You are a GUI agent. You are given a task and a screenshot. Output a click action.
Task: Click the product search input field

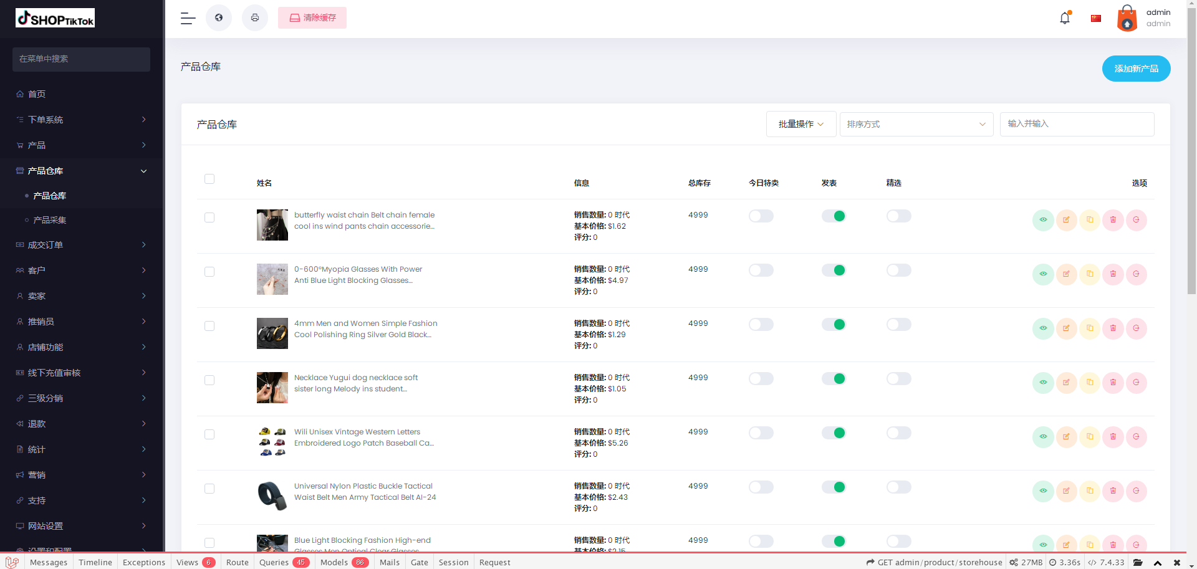pyautogui.click(x=1077, y=124)
